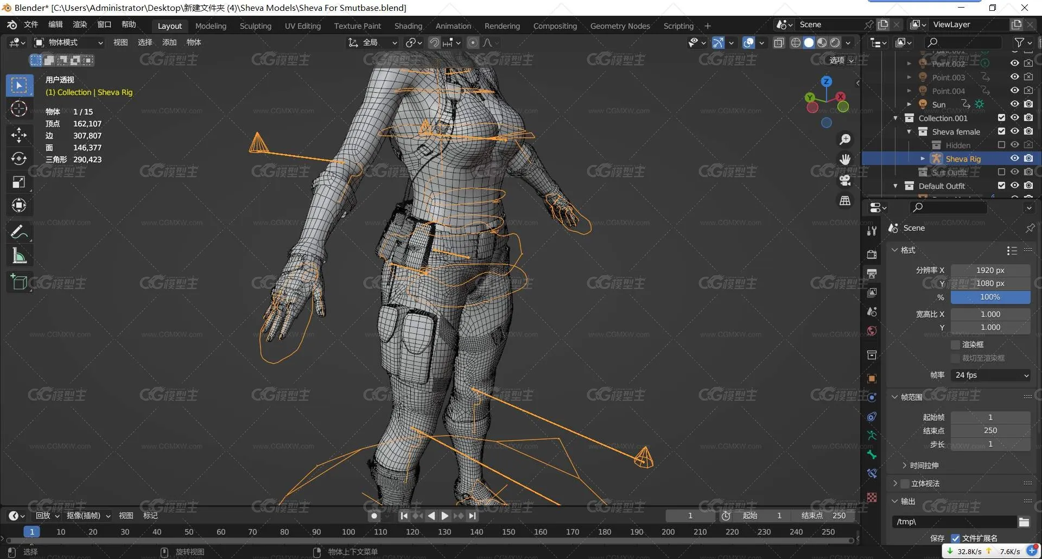The width and height of the screenshot is (1042, 559).
Task: Enable the Suit Outfit collection checkbox
Action: tap(1001, 172)
